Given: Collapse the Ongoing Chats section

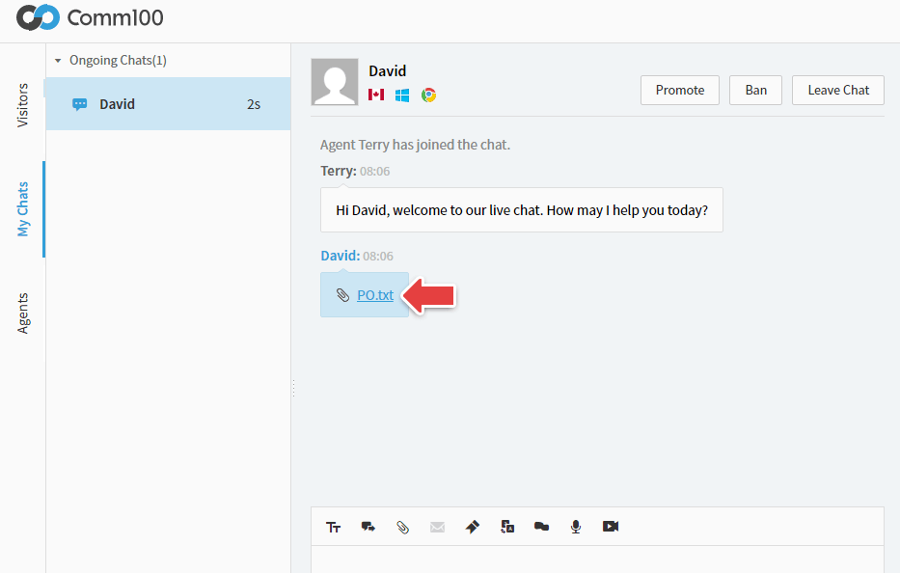Looking at the screenshot, I should click(x=60, y=59).
